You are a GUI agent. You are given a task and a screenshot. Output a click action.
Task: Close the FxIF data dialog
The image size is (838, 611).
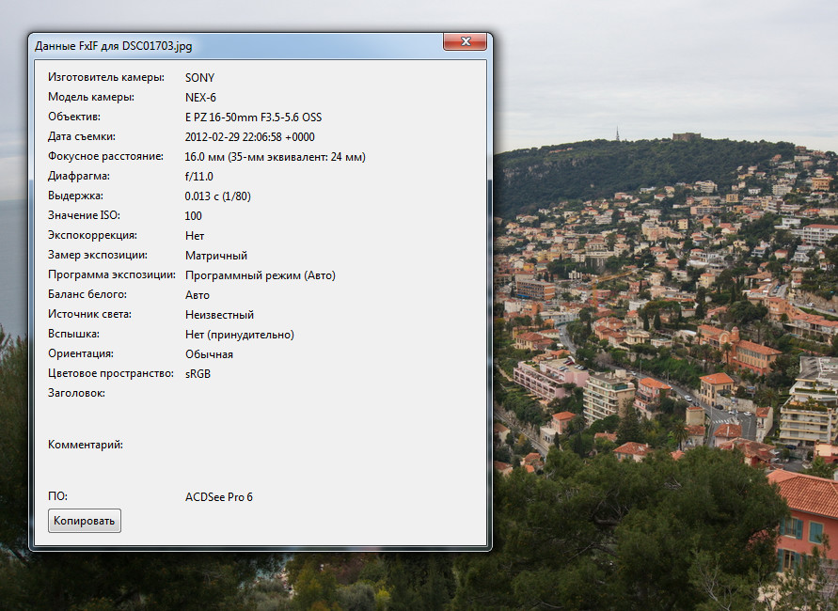pyautogui.click(x=465, y=42)
